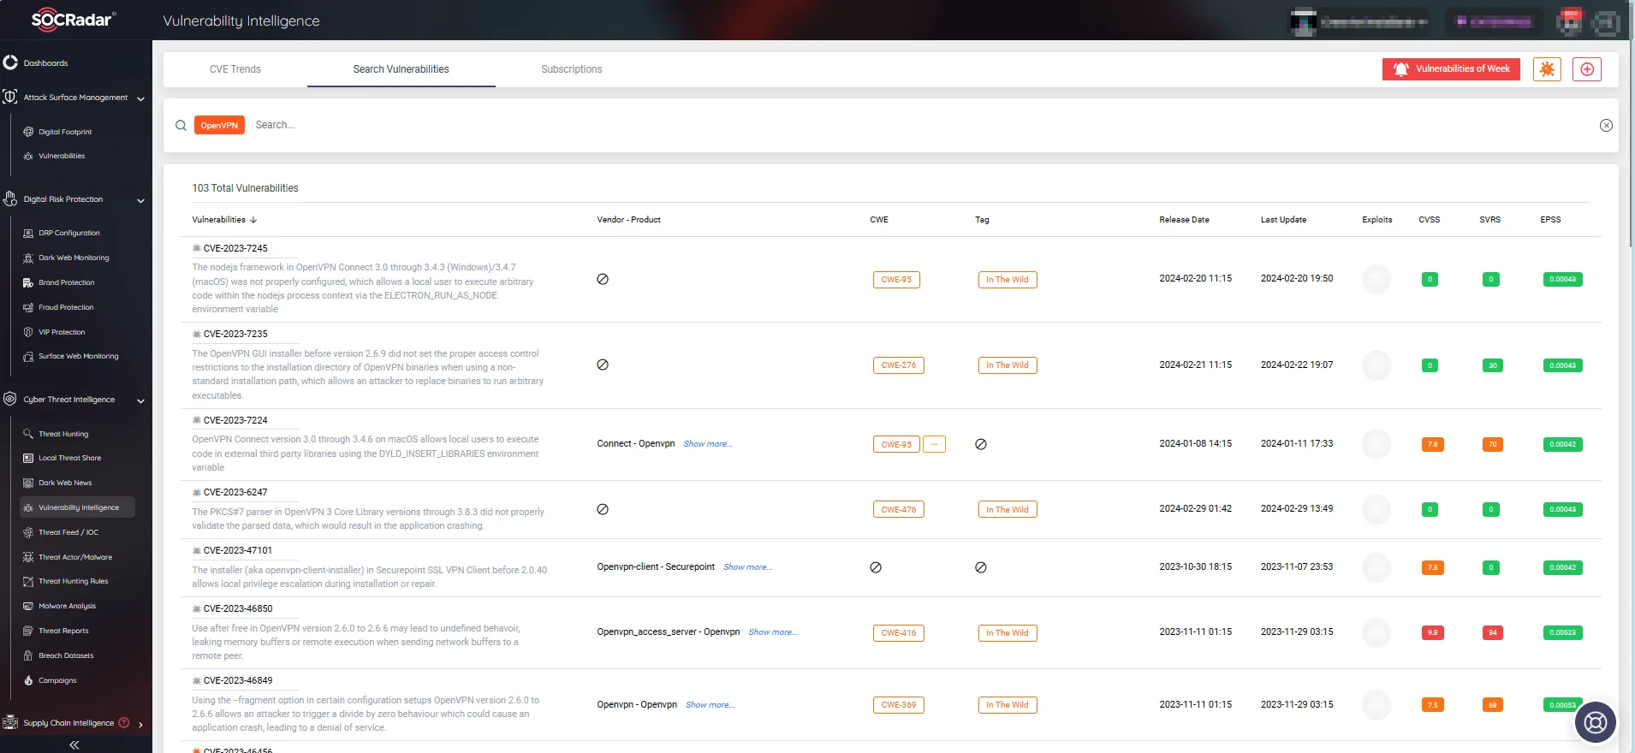Open Threat Feed / IOC page
The image size is (1635, 753).
[x=68, y=532]
